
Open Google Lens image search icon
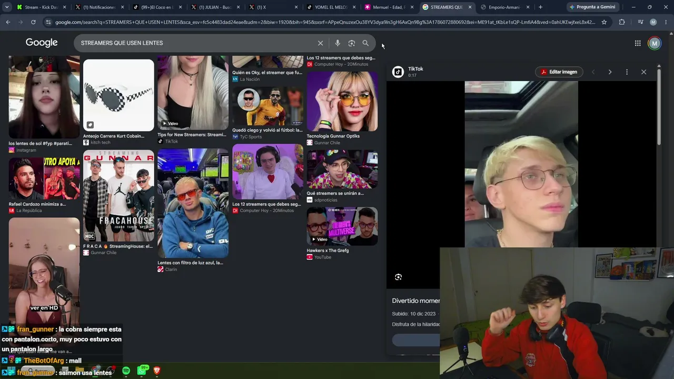352,43
